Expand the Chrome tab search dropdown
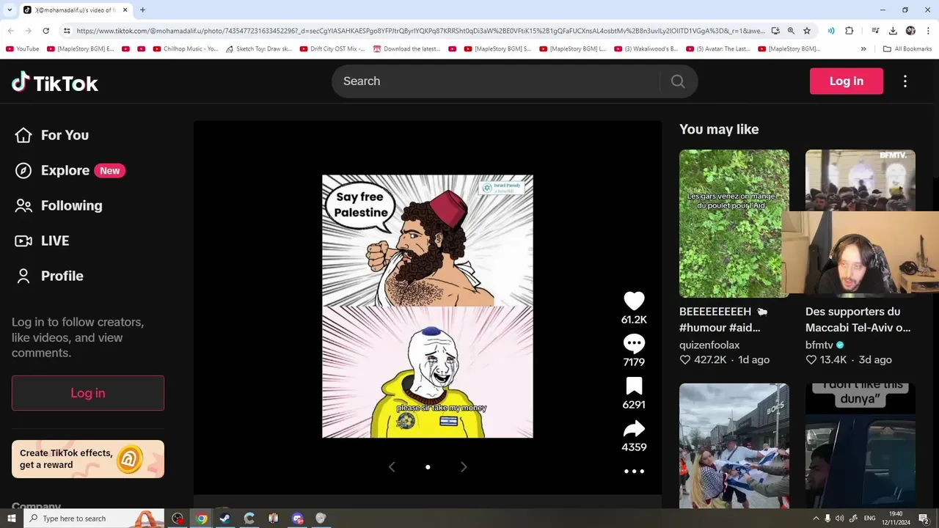939x528 pixels. tap(10, 10)
